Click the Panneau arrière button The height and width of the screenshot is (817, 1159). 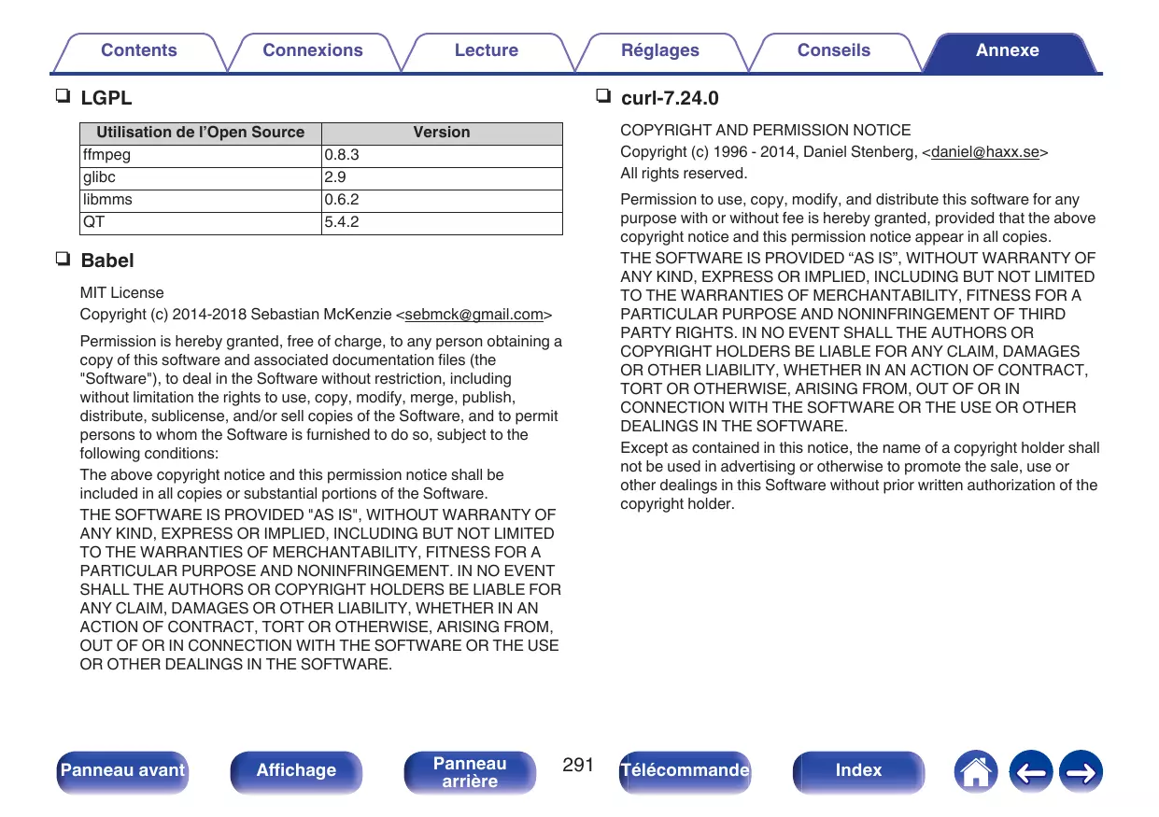[470, 771]
